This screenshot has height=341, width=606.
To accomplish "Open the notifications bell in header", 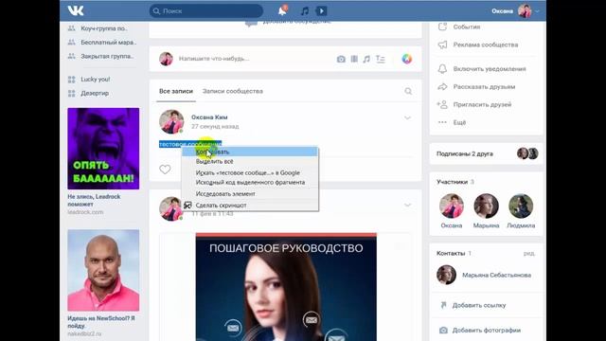I will 282,10.
